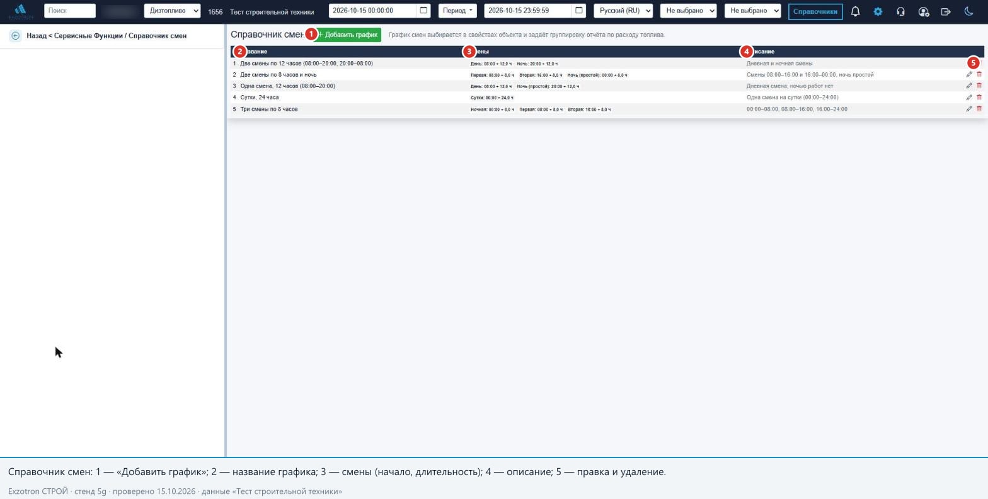Edit the «Две смены по 8 часов и ночь» schedule
The image size is (988, 499).
pyautogui.click(x=969, y=75)
